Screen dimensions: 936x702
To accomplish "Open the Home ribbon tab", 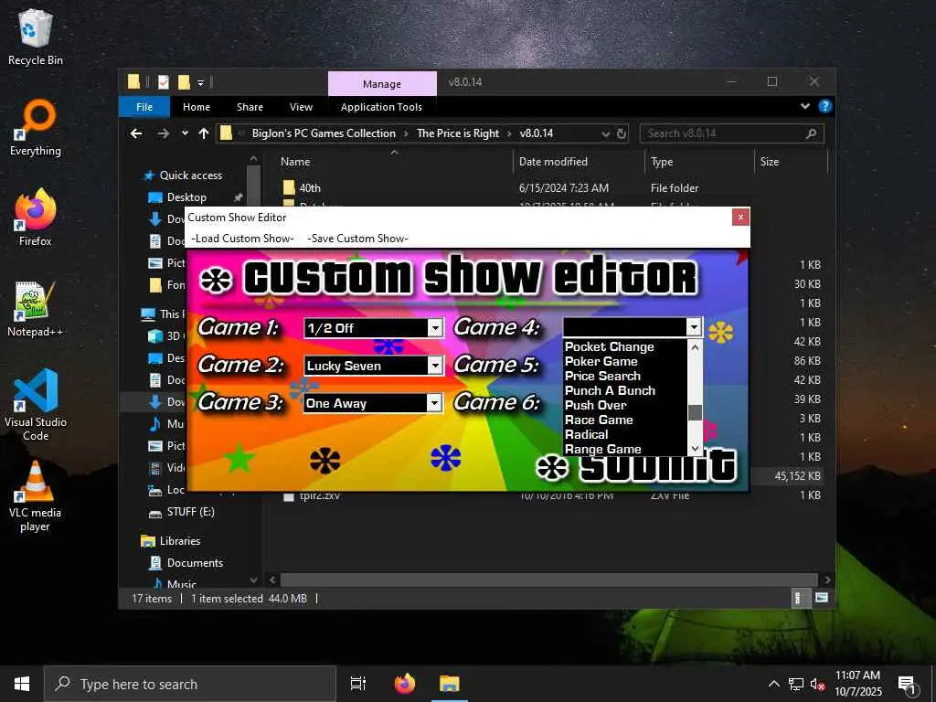I will 197,107.
